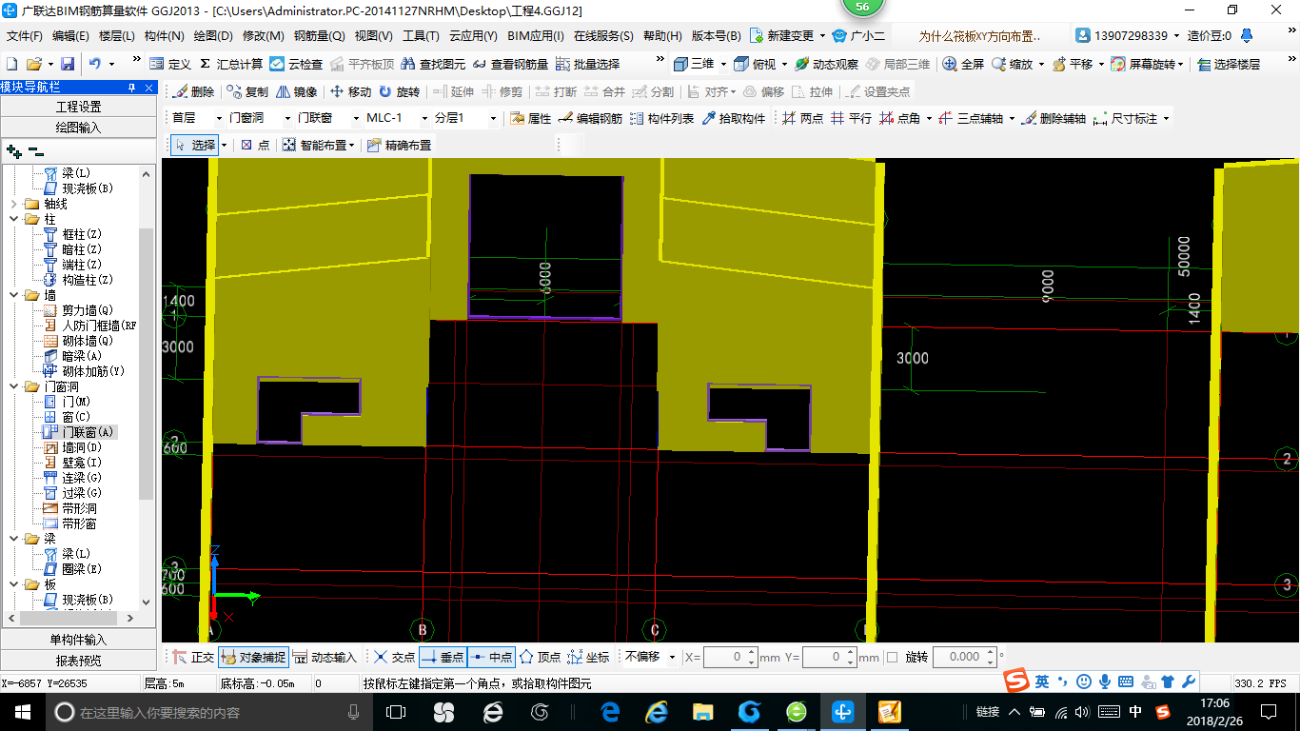Select the 移动 move tool
This screenshot has height=731, width=1300.
click(x=350, y=91)
